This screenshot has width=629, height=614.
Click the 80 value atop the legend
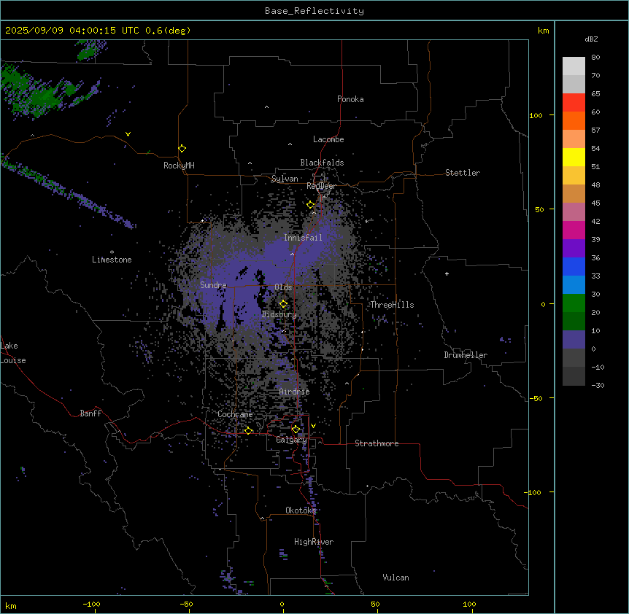tap(595, 58)
